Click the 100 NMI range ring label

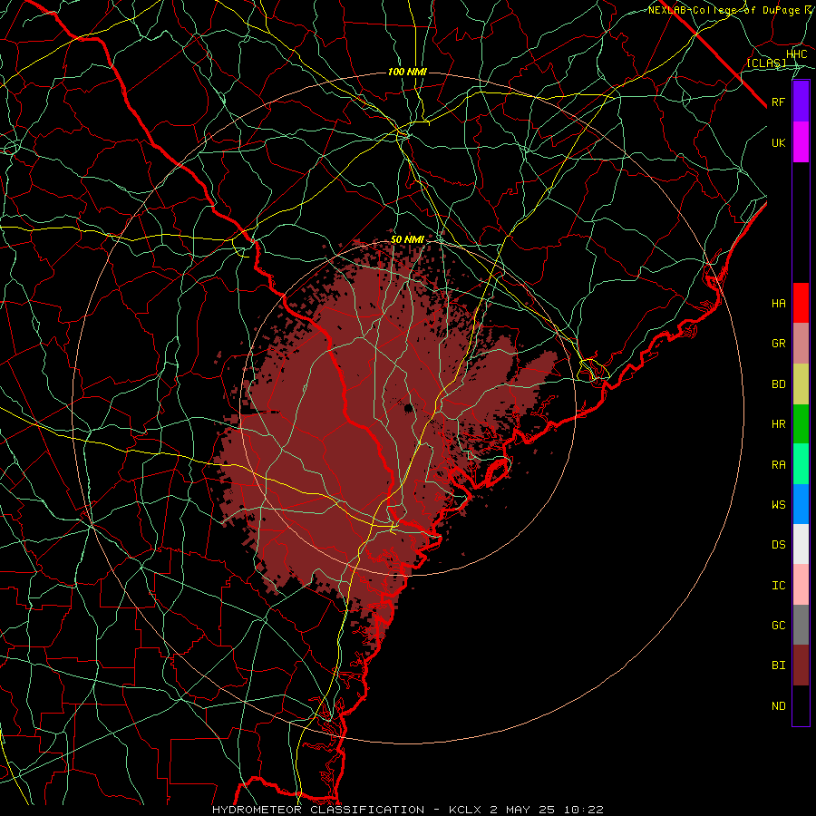(x=407, y=72)
